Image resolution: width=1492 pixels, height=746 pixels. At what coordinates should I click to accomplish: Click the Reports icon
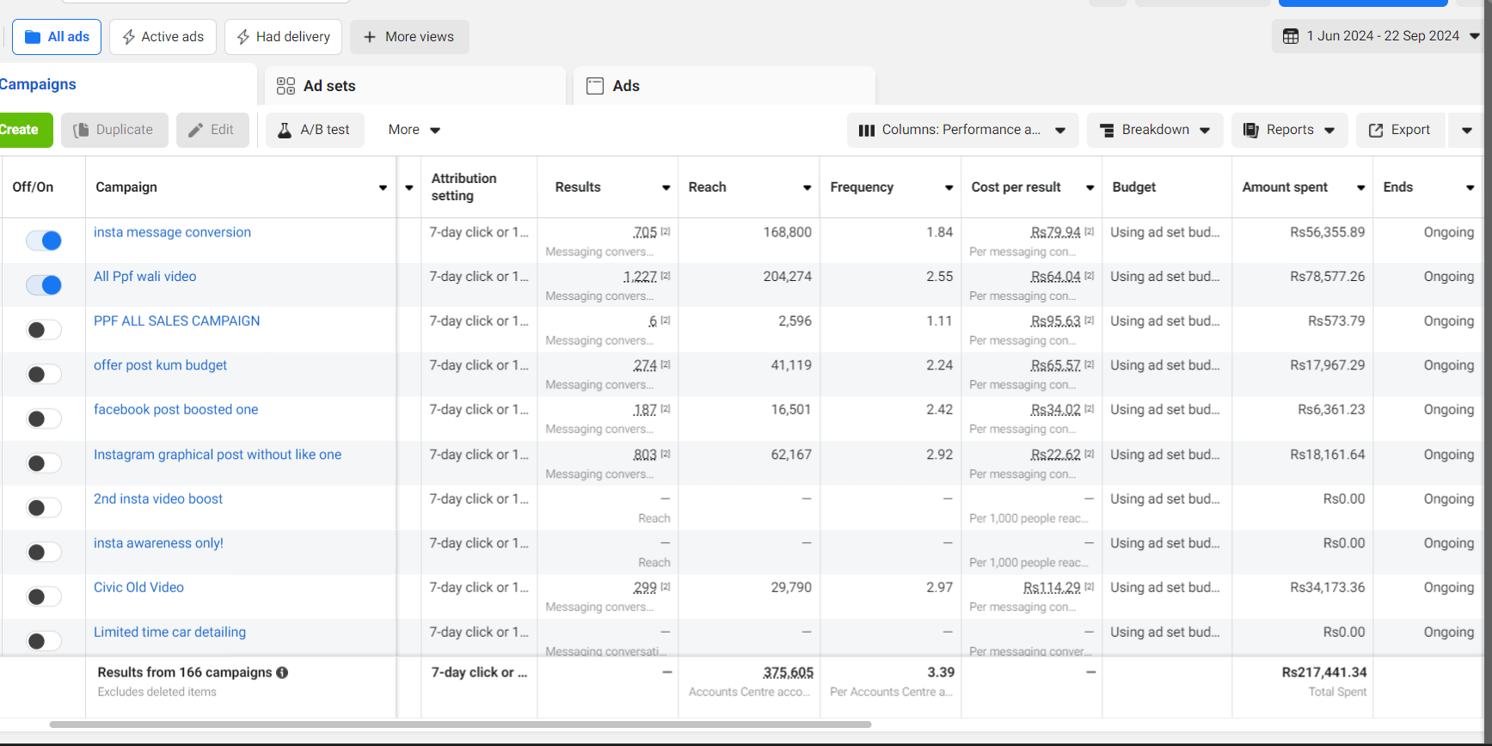click(x=1251, y=130)
